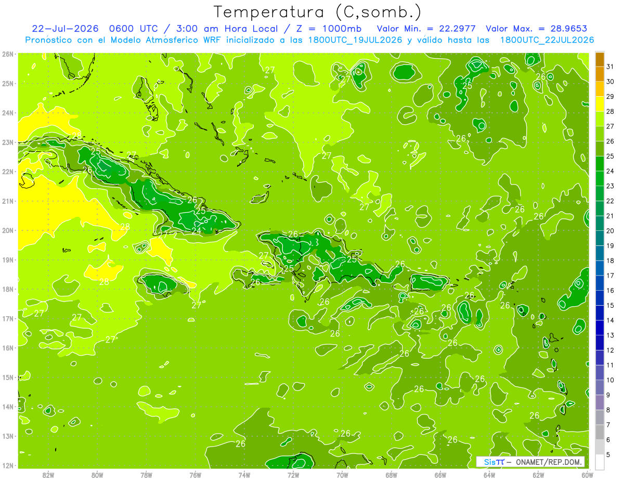Screen dimensions: 624x482
Task: Click 'Valor Max. = 28.9653' value
Action: click(x=537, y=29)
